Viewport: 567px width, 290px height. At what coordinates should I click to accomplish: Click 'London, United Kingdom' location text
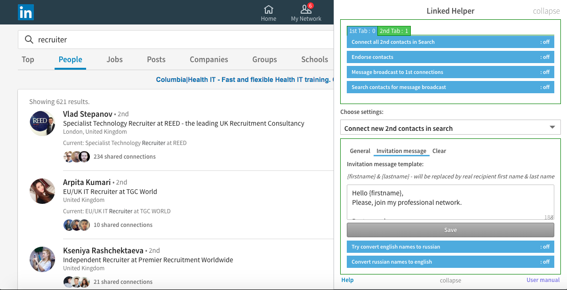(95, 132)
